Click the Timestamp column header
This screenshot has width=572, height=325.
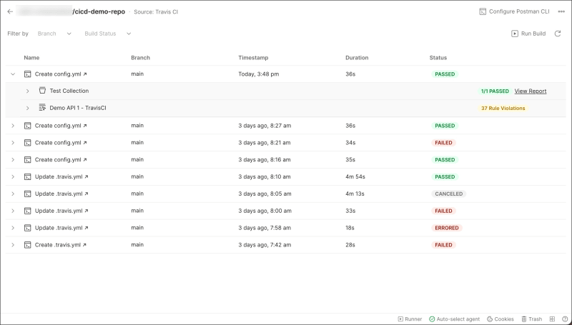click(253, 58)
